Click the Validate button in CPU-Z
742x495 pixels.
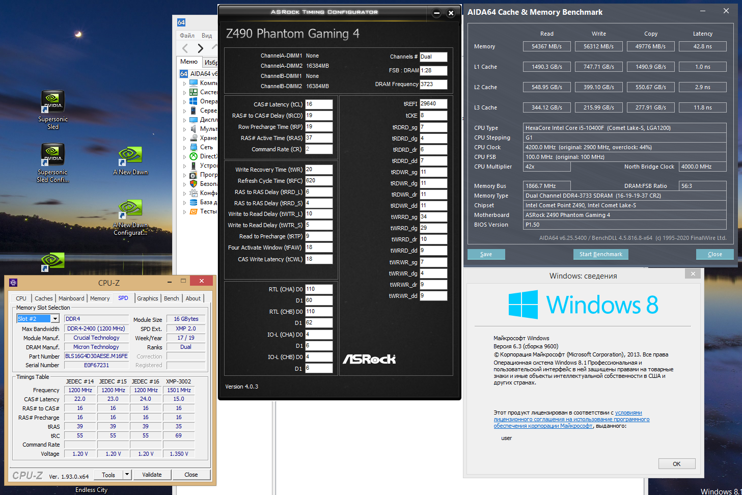[x=152, y=475]
